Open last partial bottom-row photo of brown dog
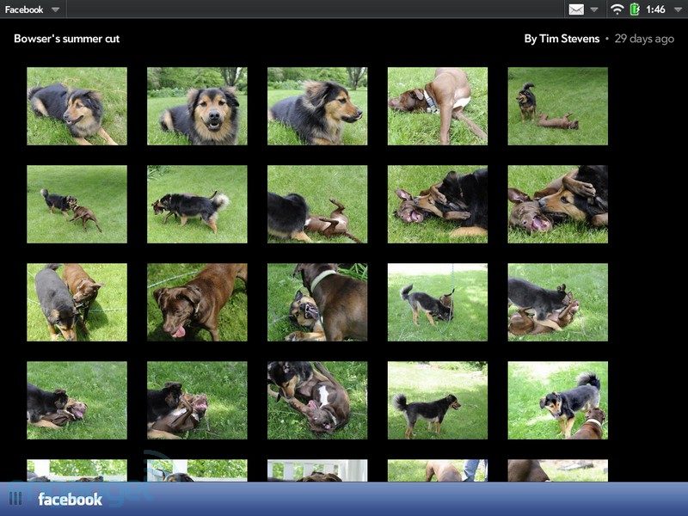This screenshot has height=516, width=688. (x=557, y=470)
